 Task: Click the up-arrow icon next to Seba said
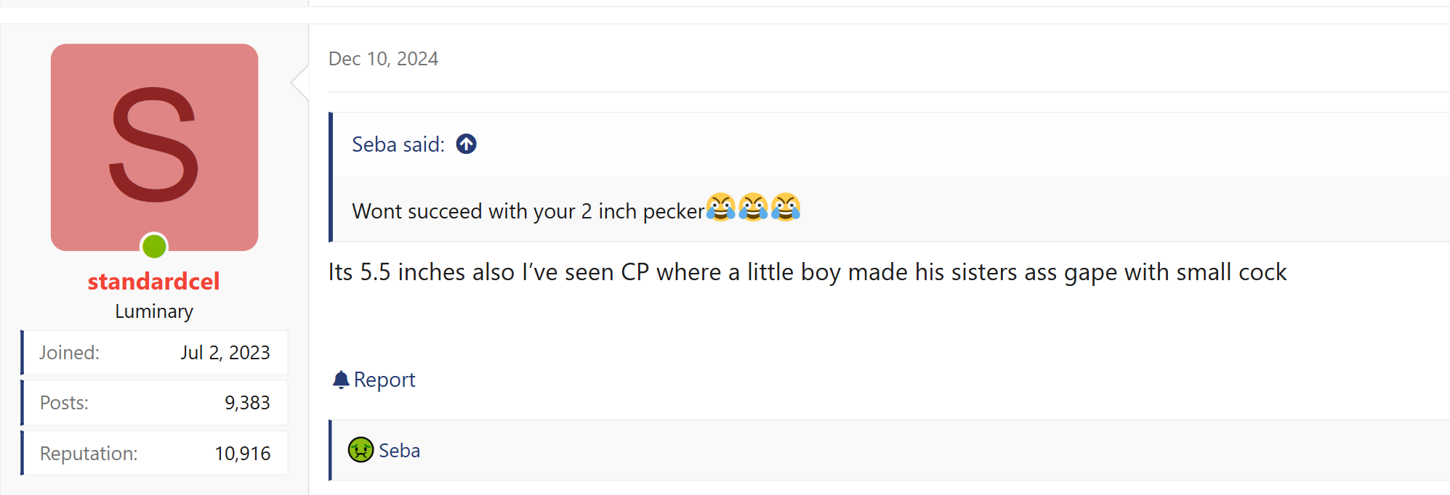(466, 144)
